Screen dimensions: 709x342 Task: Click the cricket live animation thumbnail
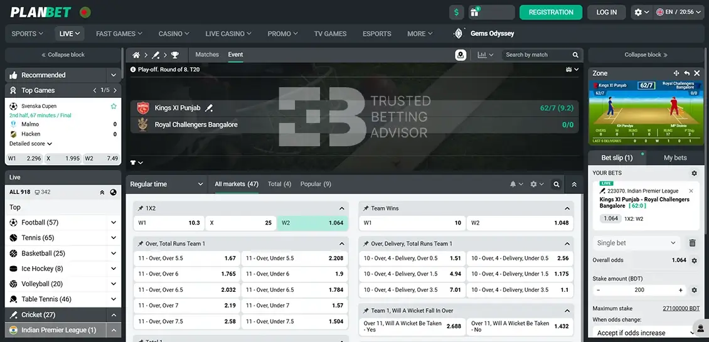[646, 113]
